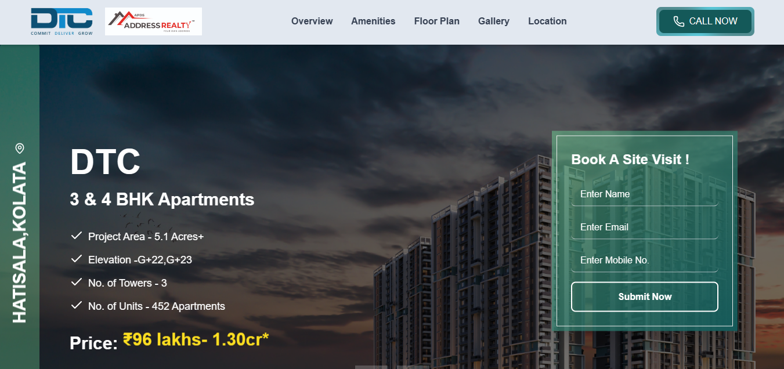The width and height of the screenshot is (784, 369).
Task: Click the location pin icon in sidebar
Action: pyautogui.click(x=20, y=149)
